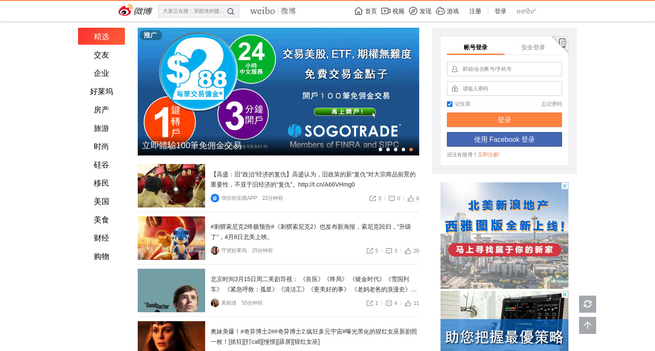Switch to 安全登录 tab

pyautogui.click(x=533, y=47)
